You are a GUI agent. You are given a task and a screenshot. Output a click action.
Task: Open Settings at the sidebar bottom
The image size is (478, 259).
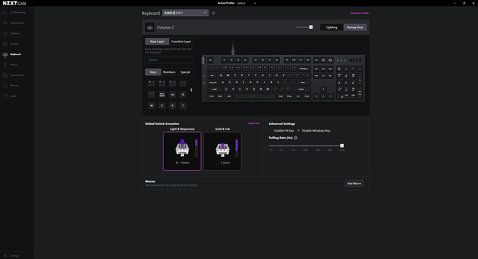(11, 256)
